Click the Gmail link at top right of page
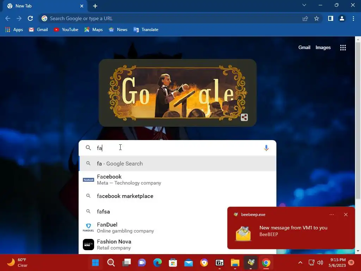This screenshot has width=361, height=271. [304, 48]
